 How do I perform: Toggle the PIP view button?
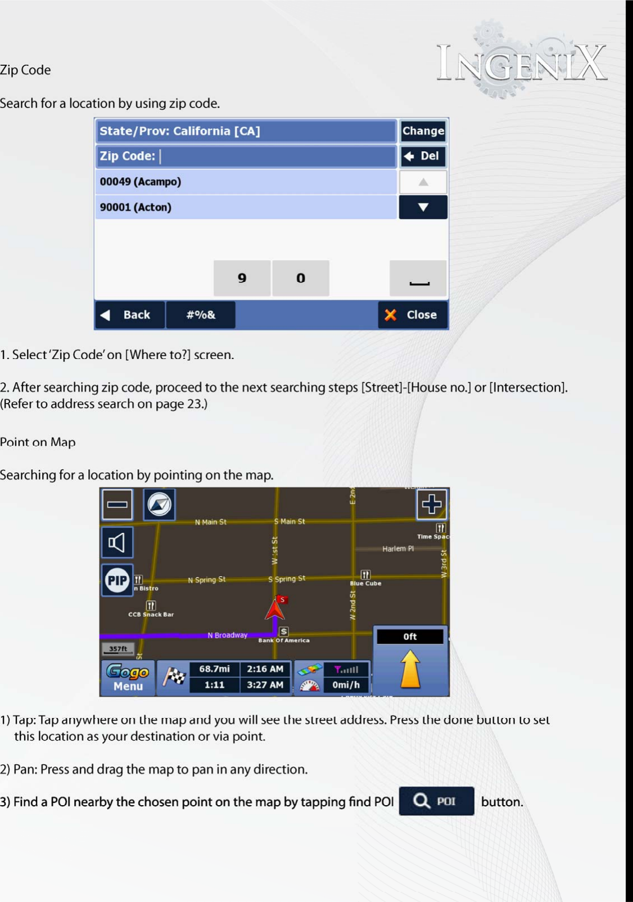tap(117, 580)
